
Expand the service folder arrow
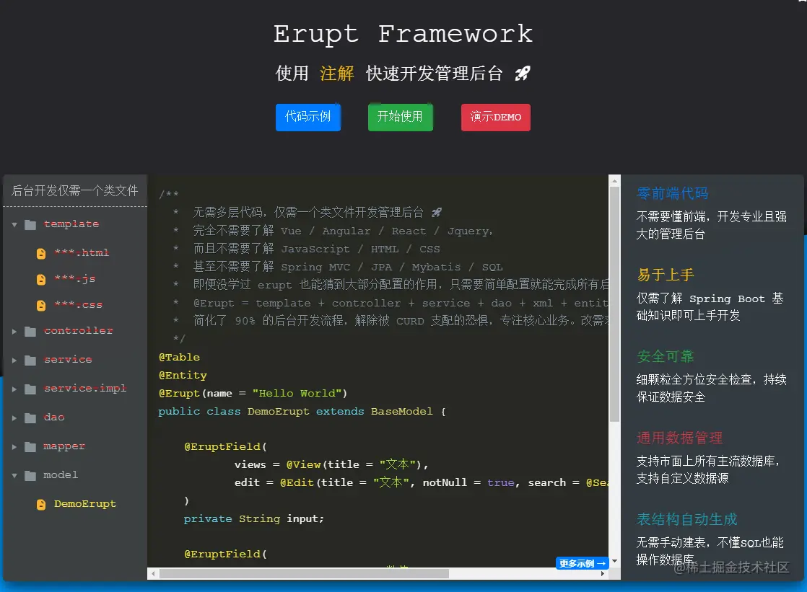(14, 360)
